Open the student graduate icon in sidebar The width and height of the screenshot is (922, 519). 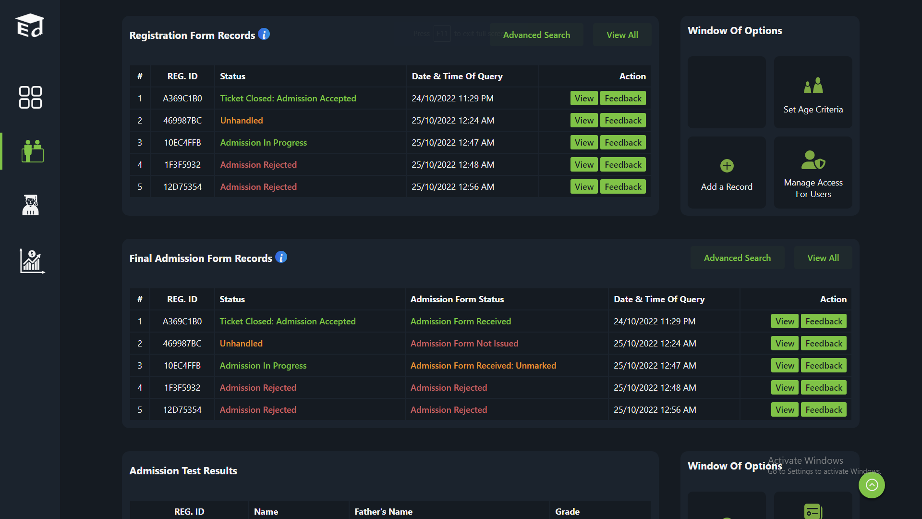(x=30, y=205)
